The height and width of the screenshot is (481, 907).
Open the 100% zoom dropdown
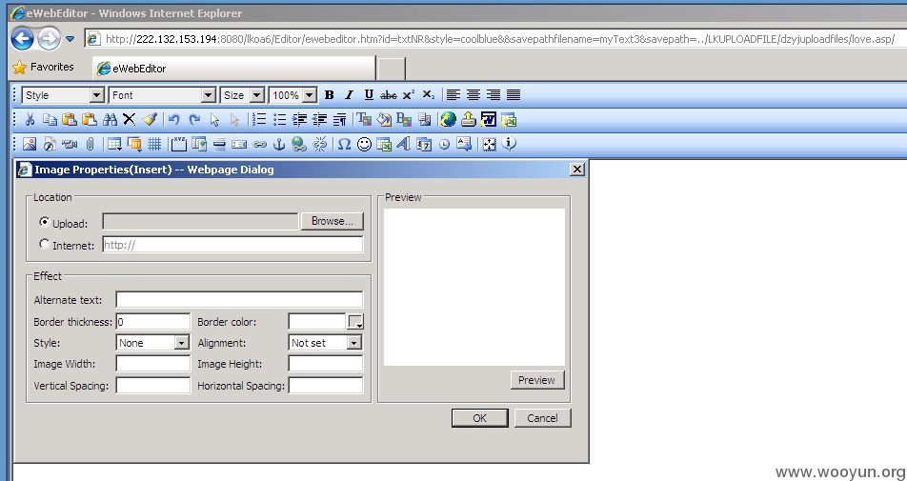[310, 95]
